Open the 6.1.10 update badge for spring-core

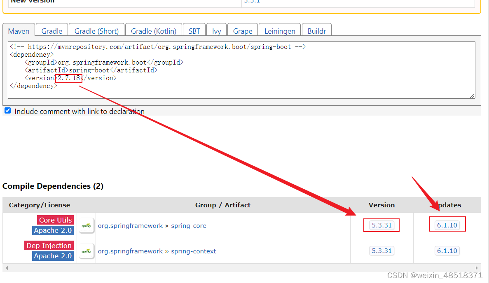pyautogui.click(x=447, y=224)
